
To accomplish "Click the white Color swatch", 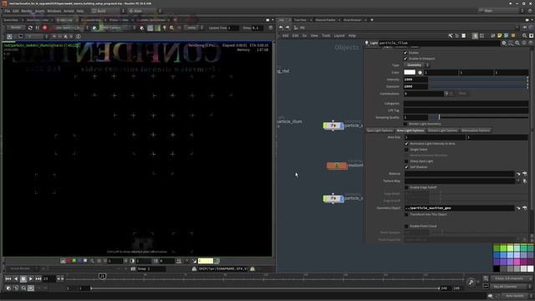I will (x=410, y=72).
